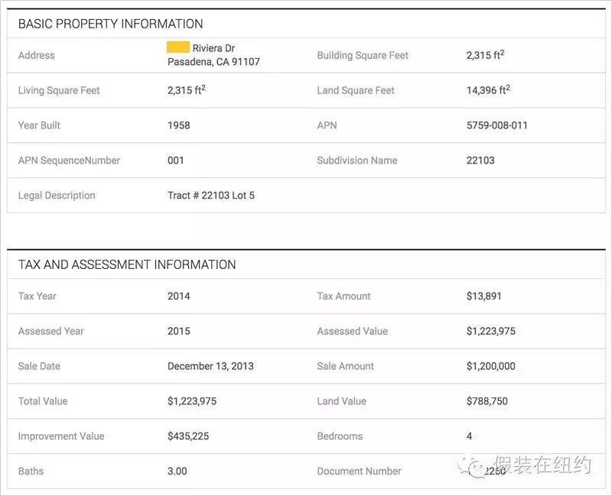Click the Sale Date December 13, 2013
The width and height of the screenshot is (612, 496).
coord(210,366)
